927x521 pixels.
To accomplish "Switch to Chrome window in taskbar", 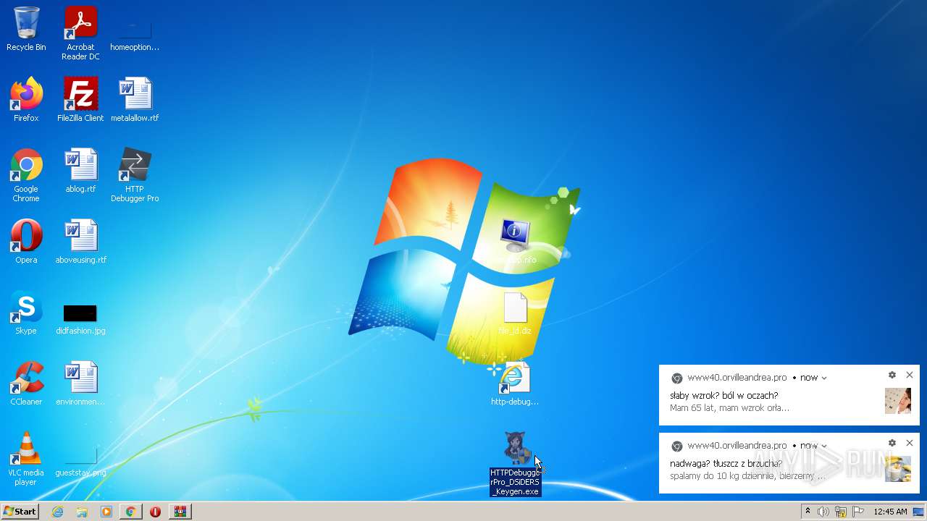I will pyautogui.click(x=130, y=512).
